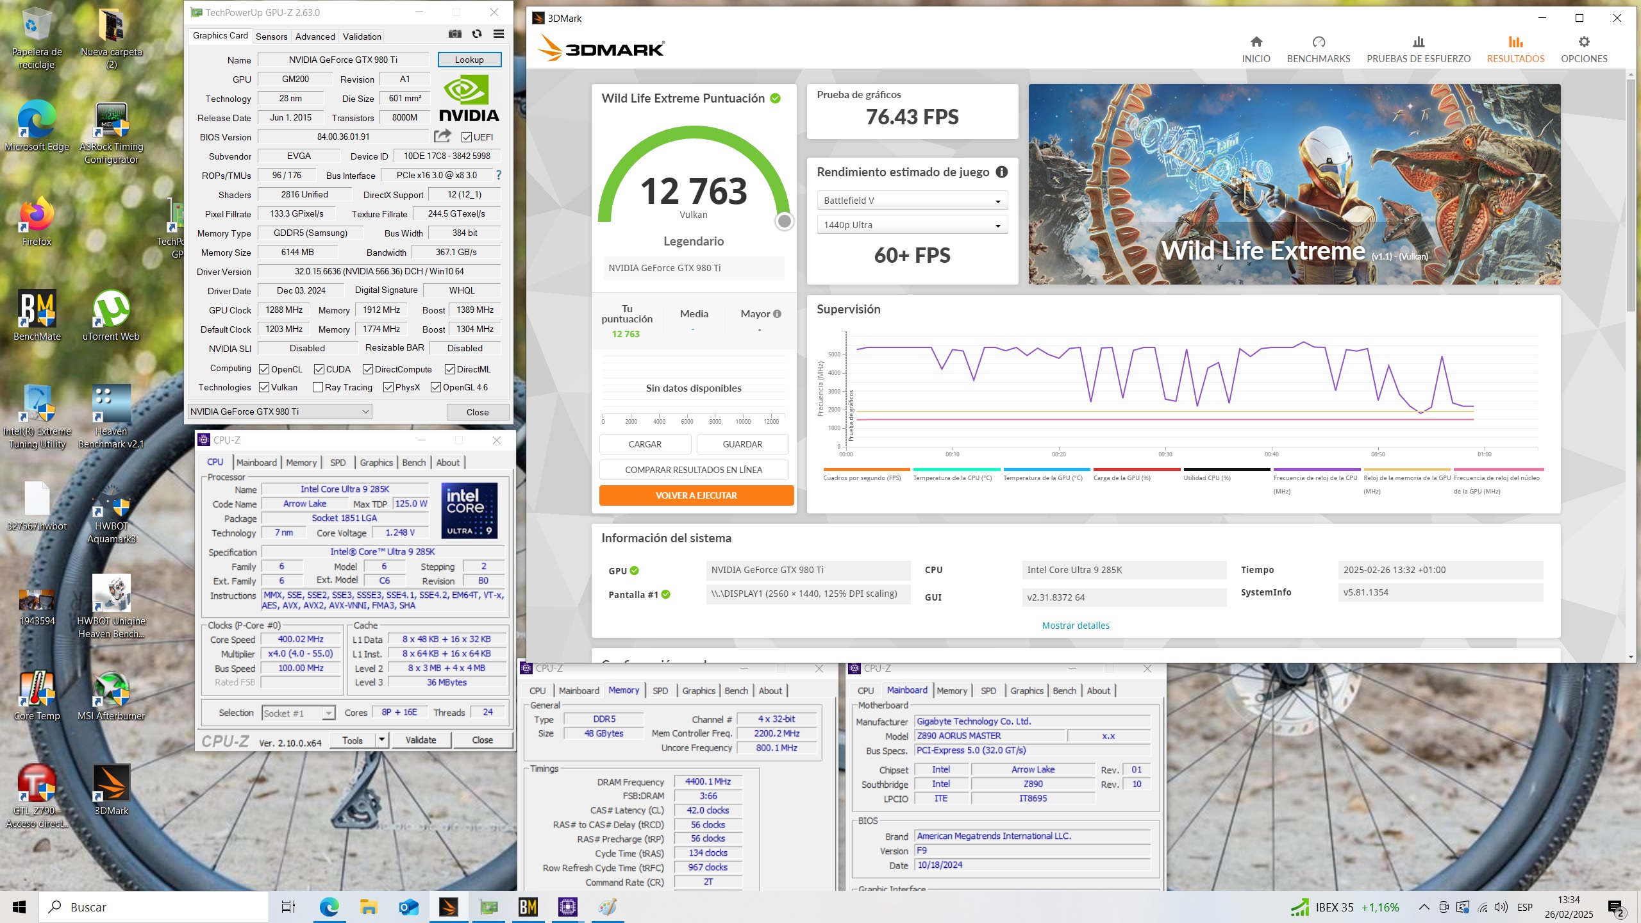Open Battlefield V game dropdown
The height and width of the screenshot is (923, 1641).
point(912,201)
